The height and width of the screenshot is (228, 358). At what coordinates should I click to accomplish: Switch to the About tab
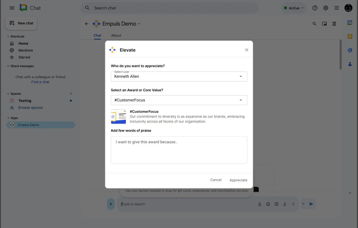tap(116, 35)
